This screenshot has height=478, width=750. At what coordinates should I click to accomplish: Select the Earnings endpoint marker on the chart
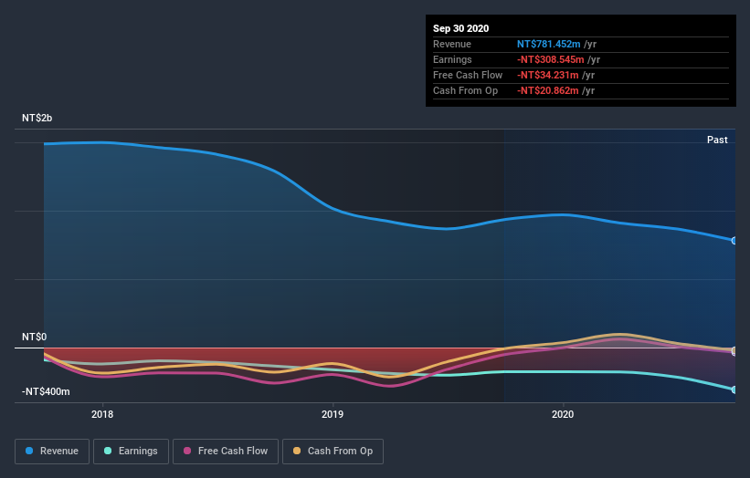pyautogui.click(x=734, y=390)
